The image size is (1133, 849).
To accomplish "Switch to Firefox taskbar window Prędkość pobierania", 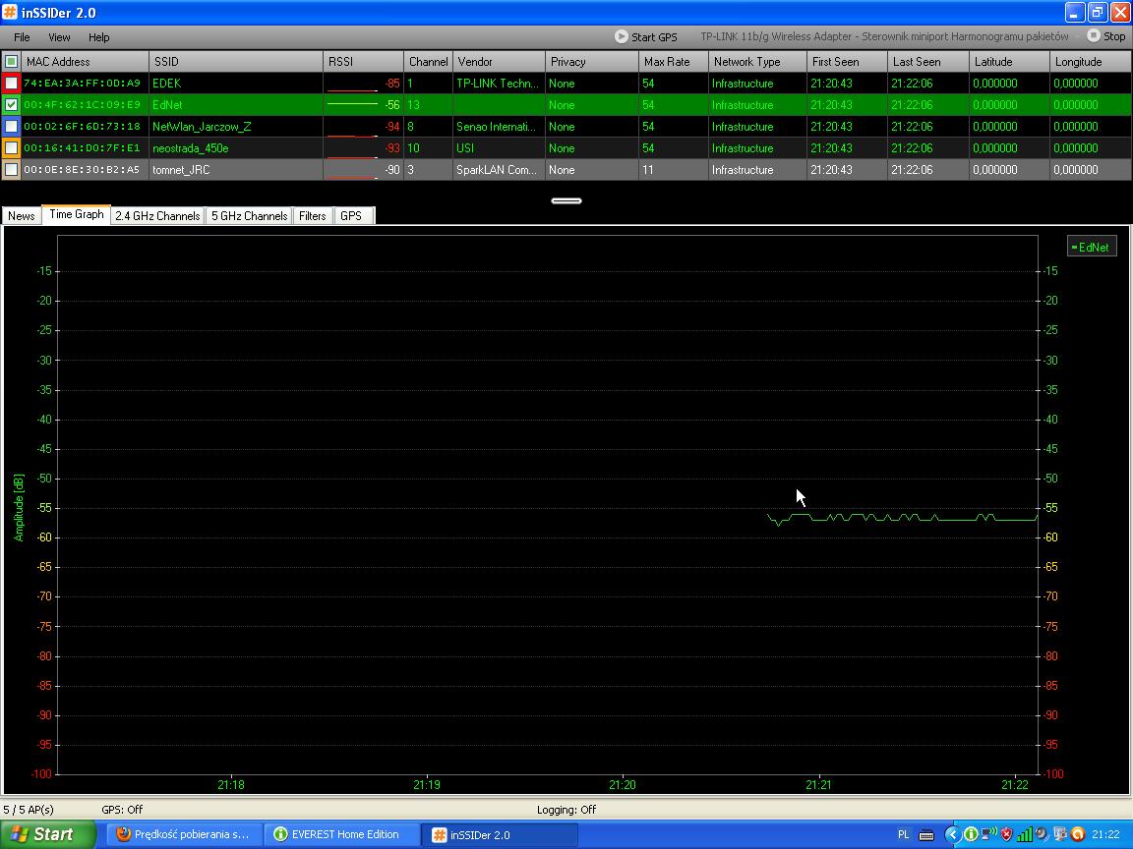I will click(x=184, y=834).
